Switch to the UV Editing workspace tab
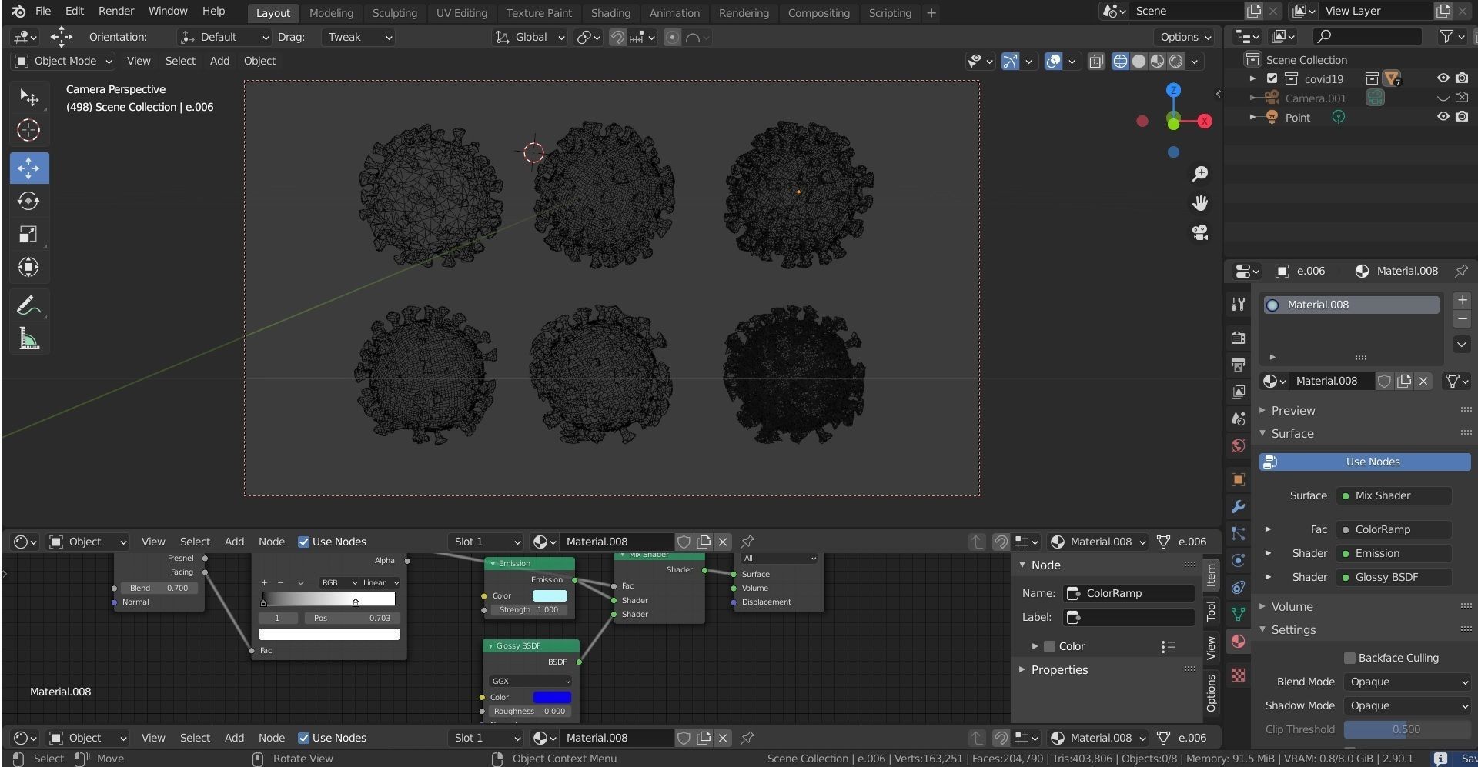This screenshot has height=767, width=1478. click(461, 13)
